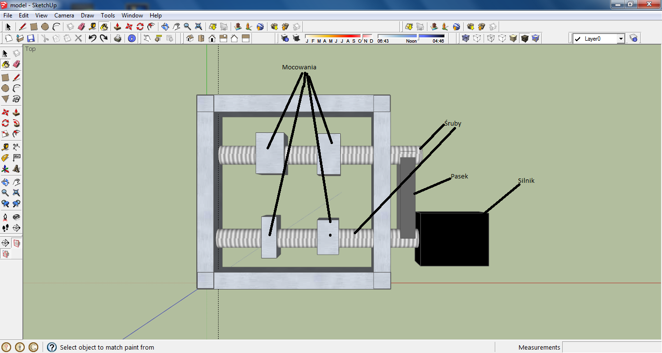This screenshot has width=662, height=353.
Task: Enable Shaded face style
Action: 513,38
